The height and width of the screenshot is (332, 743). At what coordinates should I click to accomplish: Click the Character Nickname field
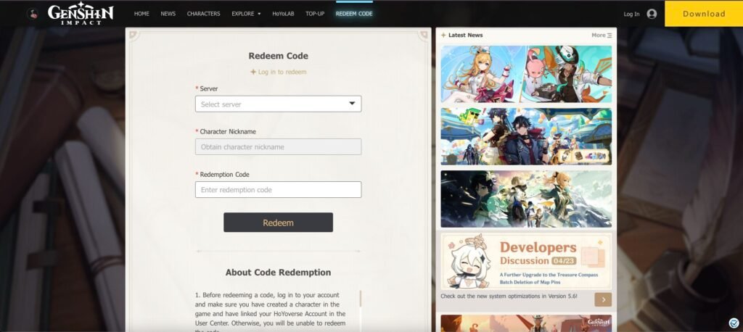[278, 147]
